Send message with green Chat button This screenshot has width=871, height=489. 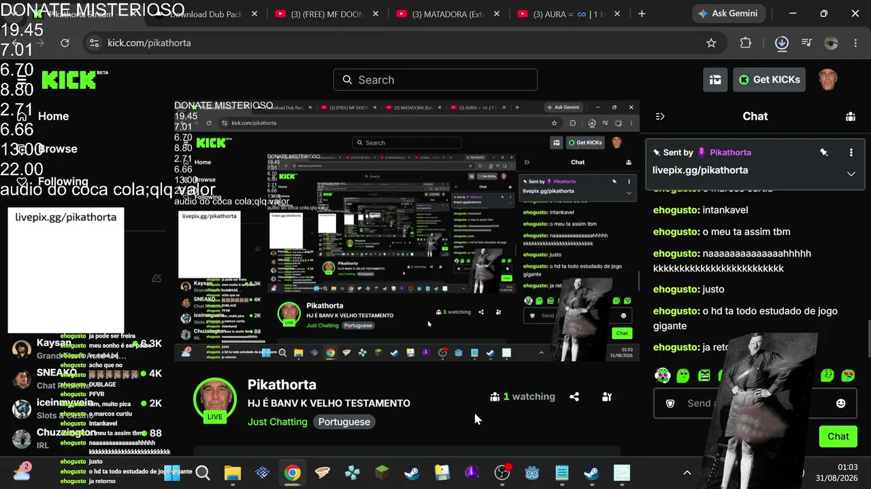[838, 437]
